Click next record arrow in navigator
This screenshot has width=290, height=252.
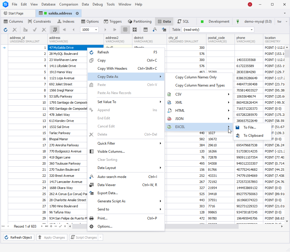coord(42,226)
